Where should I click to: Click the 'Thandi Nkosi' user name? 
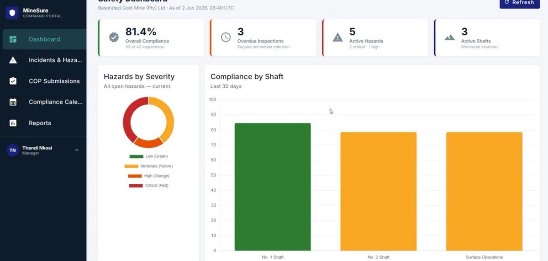(37, 148)
